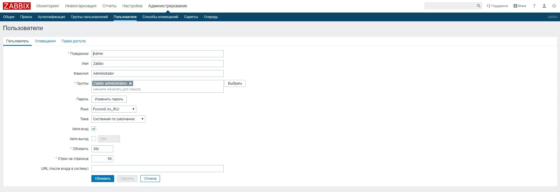This screenshot has width=560, height=192.
Task: Focus the Псевдоним input field
Action: point(157,54)
